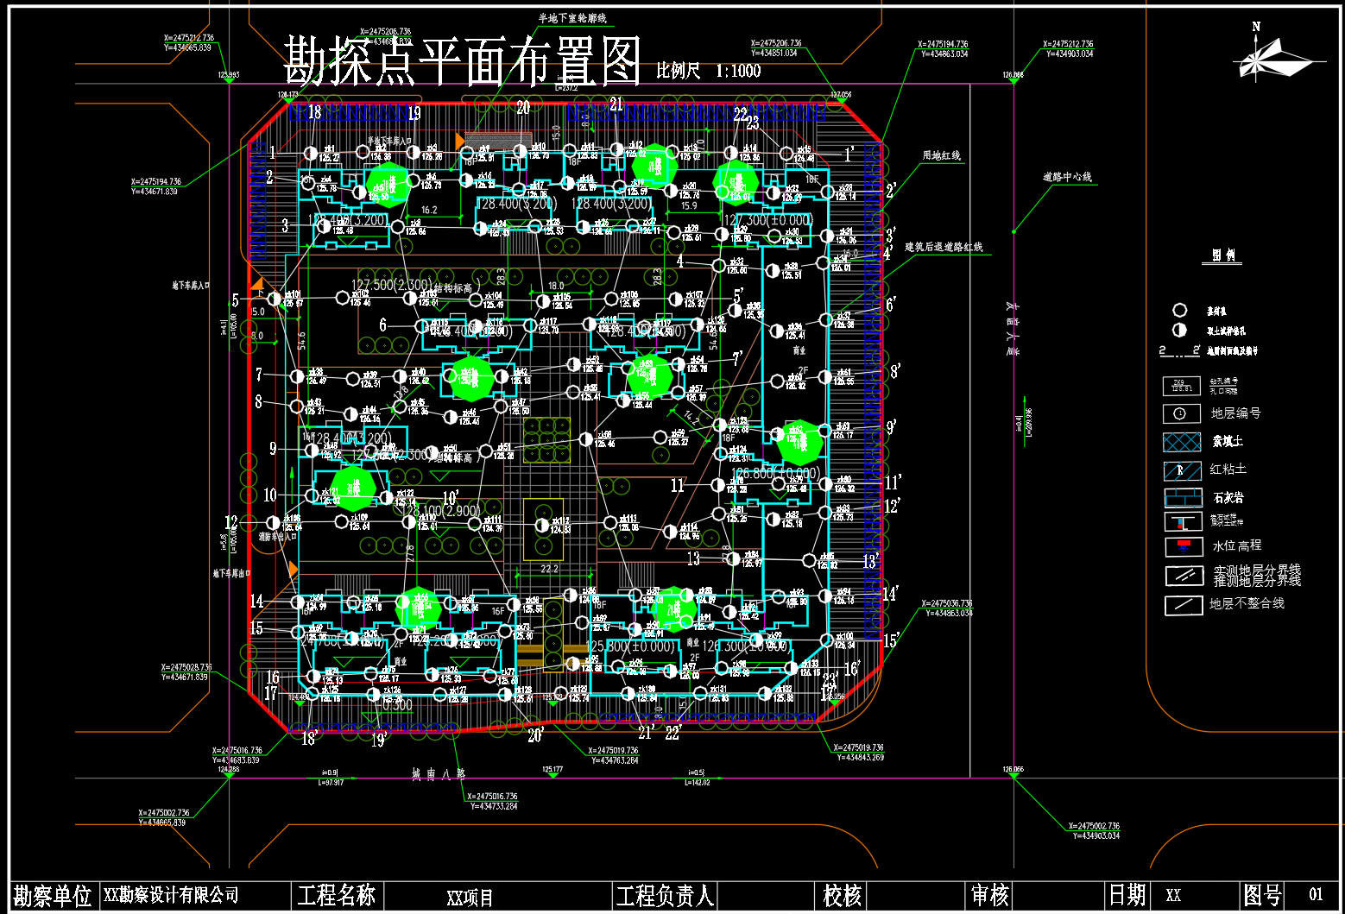Click the 勘察单位 title block cell
Screen dimensions: 1345x914
tap(53, 896)
